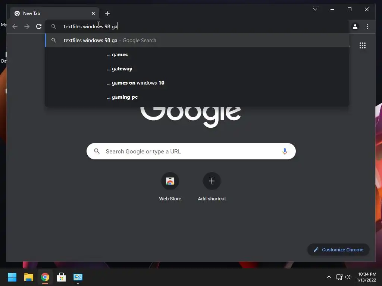Open the Web Store shortcut
The height and width of the screenshot is (286, 382).
click(x=170, y=188)
